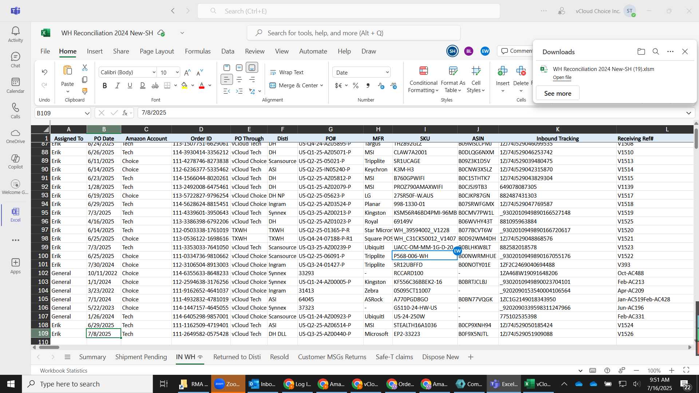Click zoom in plus on status bar
Screen dimensions: 699x393
click(672, 370)
